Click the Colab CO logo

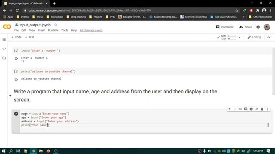point(7,27)
